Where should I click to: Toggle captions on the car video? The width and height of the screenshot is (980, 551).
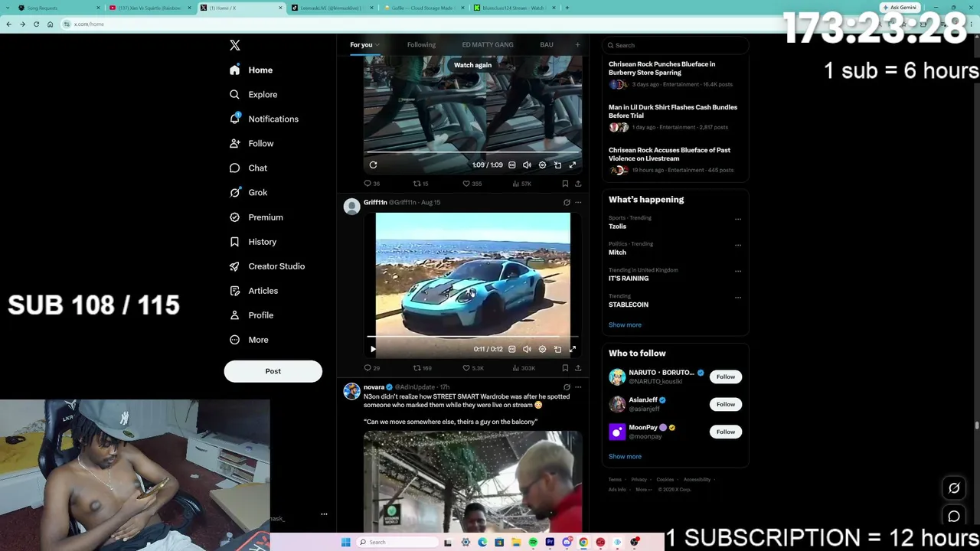point(512,349)
